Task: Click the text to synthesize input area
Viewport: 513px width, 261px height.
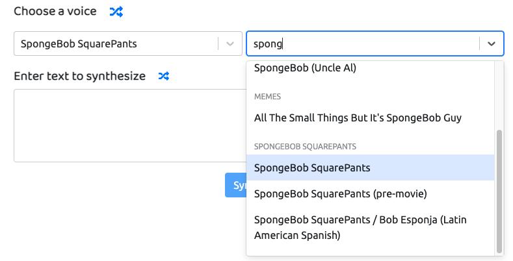Action: 130,125
